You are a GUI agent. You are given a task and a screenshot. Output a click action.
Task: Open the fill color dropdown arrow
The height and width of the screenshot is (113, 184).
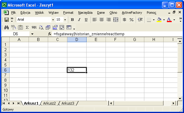(x=164, y=20)
